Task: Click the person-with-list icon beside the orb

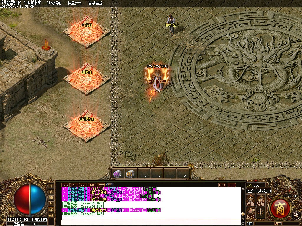Action: pos(51,203)
